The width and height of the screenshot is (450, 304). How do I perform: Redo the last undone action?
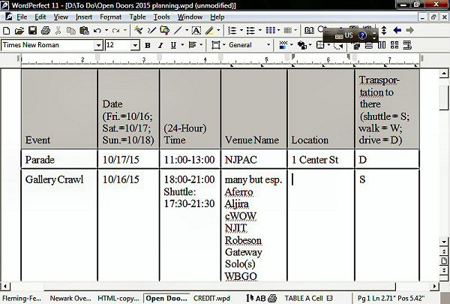point(116,31)
